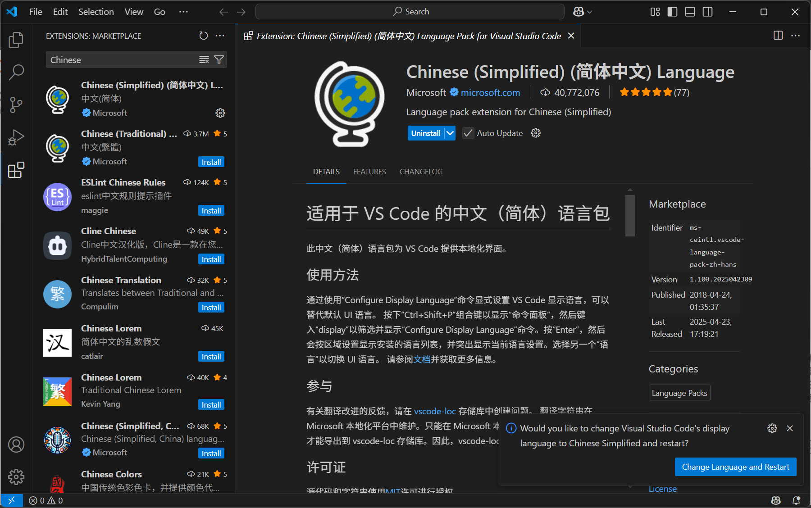Image resolution: width=811 pixels, height=508 pixels.
Task: Select the Extensions view icon
Action: pos(16,170)
